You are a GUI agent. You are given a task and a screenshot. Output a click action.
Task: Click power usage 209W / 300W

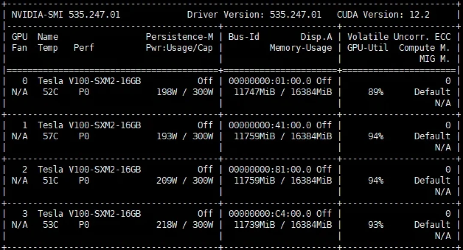(x=185, y=181)
